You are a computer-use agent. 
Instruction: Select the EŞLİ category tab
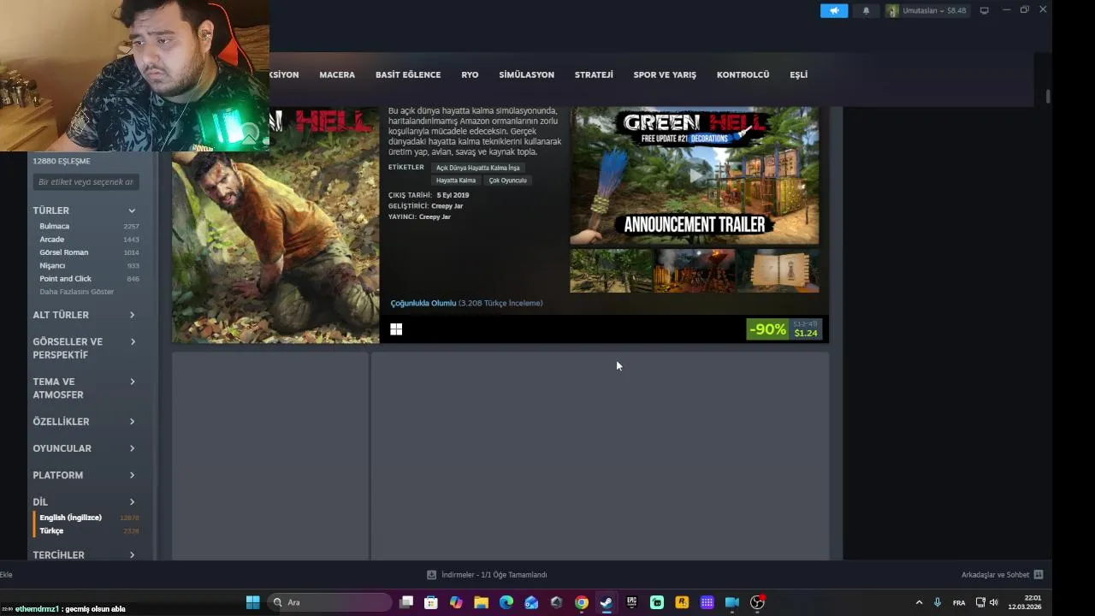[798, 74]
